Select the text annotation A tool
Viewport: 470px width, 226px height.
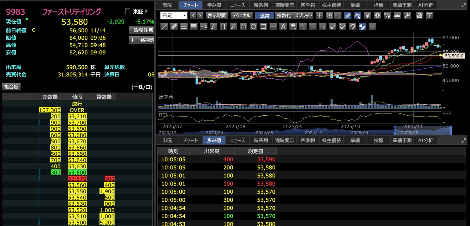283,26
